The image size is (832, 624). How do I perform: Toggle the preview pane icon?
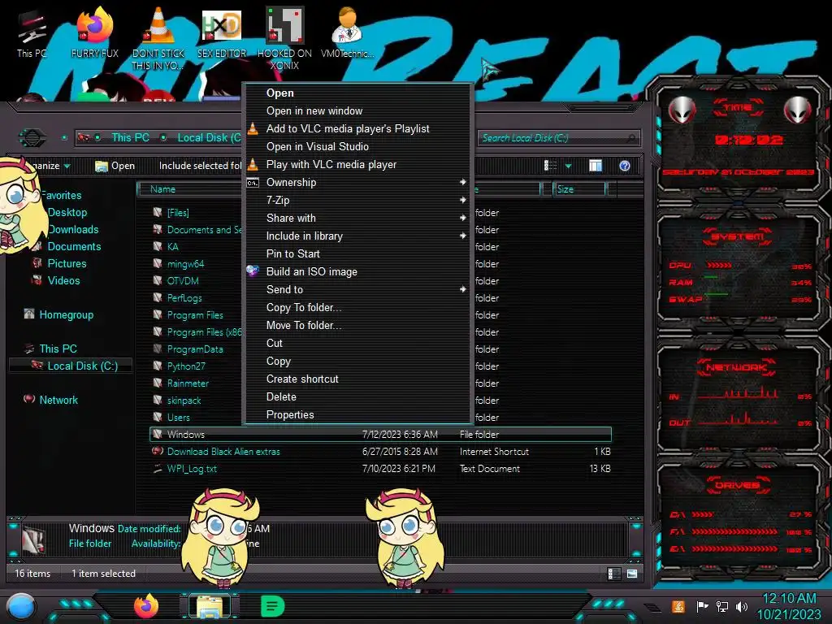(x=596, y=166)
